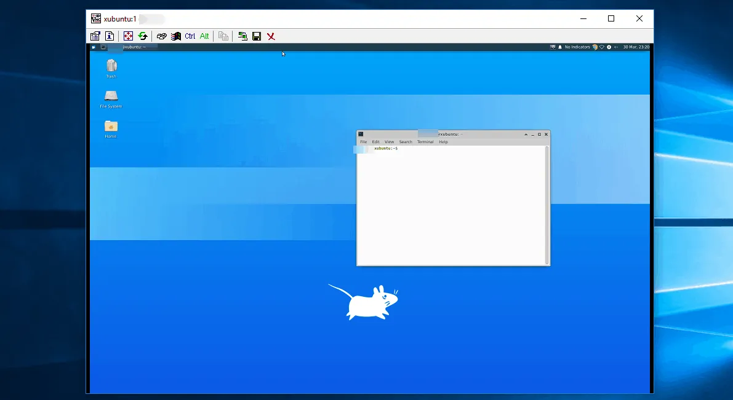The height and width of the screenshot is (400, 733).
Task: Open terminal Search menu
Action: point(406,142)
